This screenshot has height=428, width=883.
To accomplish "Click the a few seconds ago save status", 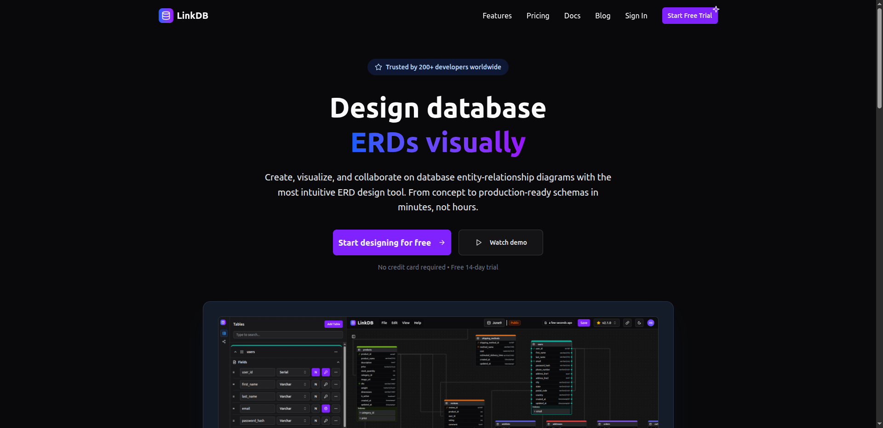I will click(558, 323).
